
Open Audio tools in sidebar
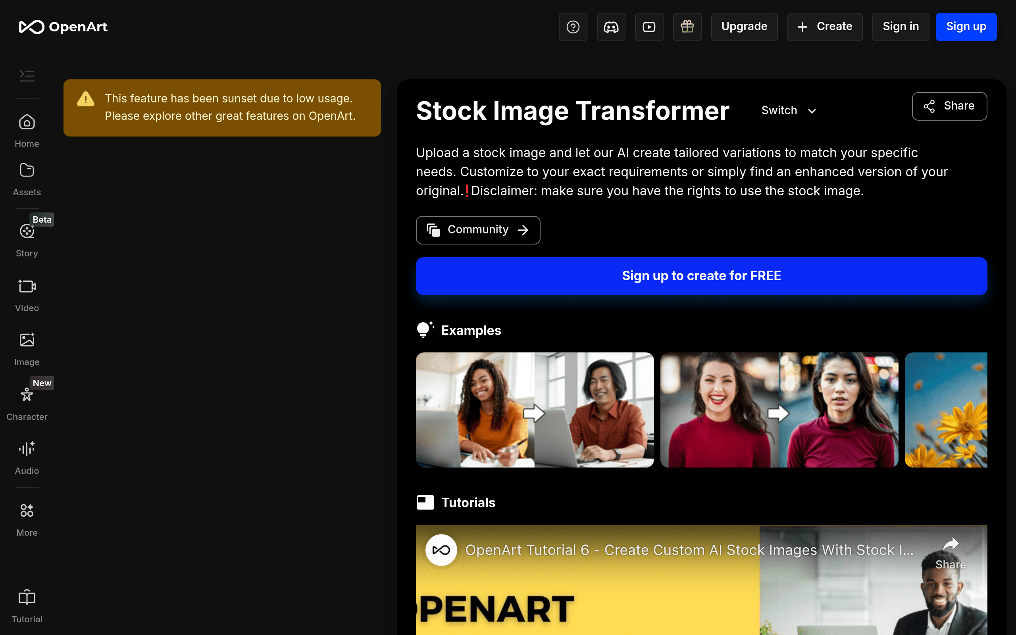(27, 458)
